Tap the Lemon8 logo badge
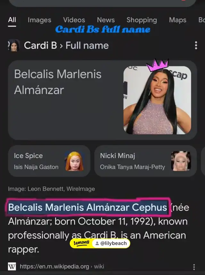 (81, 243)
